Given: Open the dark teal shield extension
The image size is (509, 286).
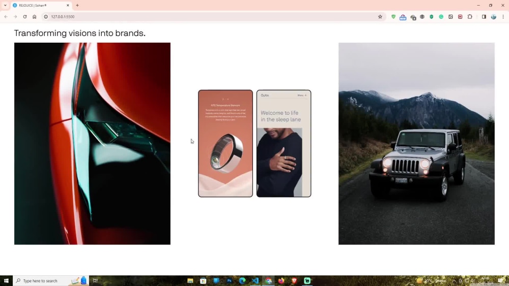Looking at the screenshot, I should pos(432,17).
